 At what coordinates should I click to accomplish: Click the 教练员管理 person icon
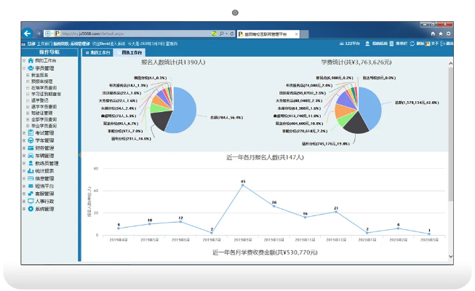click(x=31, y=163)
